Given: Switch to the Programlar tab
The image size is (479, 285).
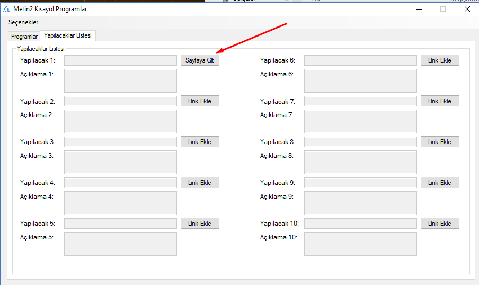Looking at the screenshot, I should click(24, 37).
